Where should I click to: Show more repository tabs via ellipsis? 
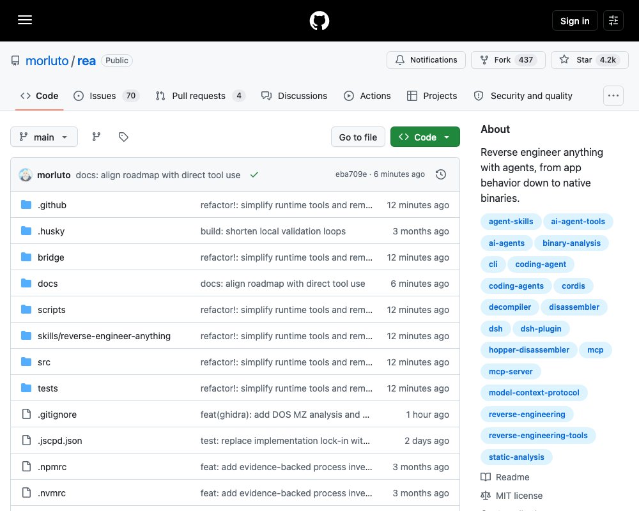(x=613, y=96)
